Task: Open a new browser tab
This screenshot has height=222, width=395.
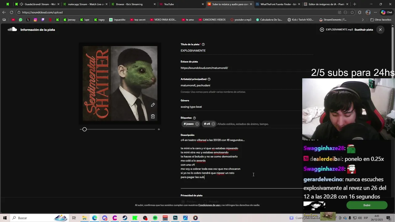Action: click(x=355, y=4)
